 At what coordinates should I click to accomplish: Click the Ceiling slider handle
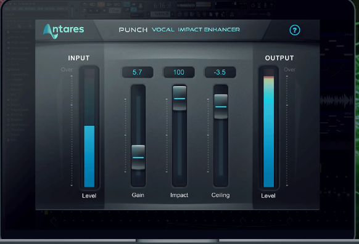point(221,107)
